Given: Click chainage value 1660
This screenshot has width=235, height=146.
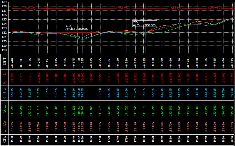Looking at the screenshot, I should click(82, 140).
